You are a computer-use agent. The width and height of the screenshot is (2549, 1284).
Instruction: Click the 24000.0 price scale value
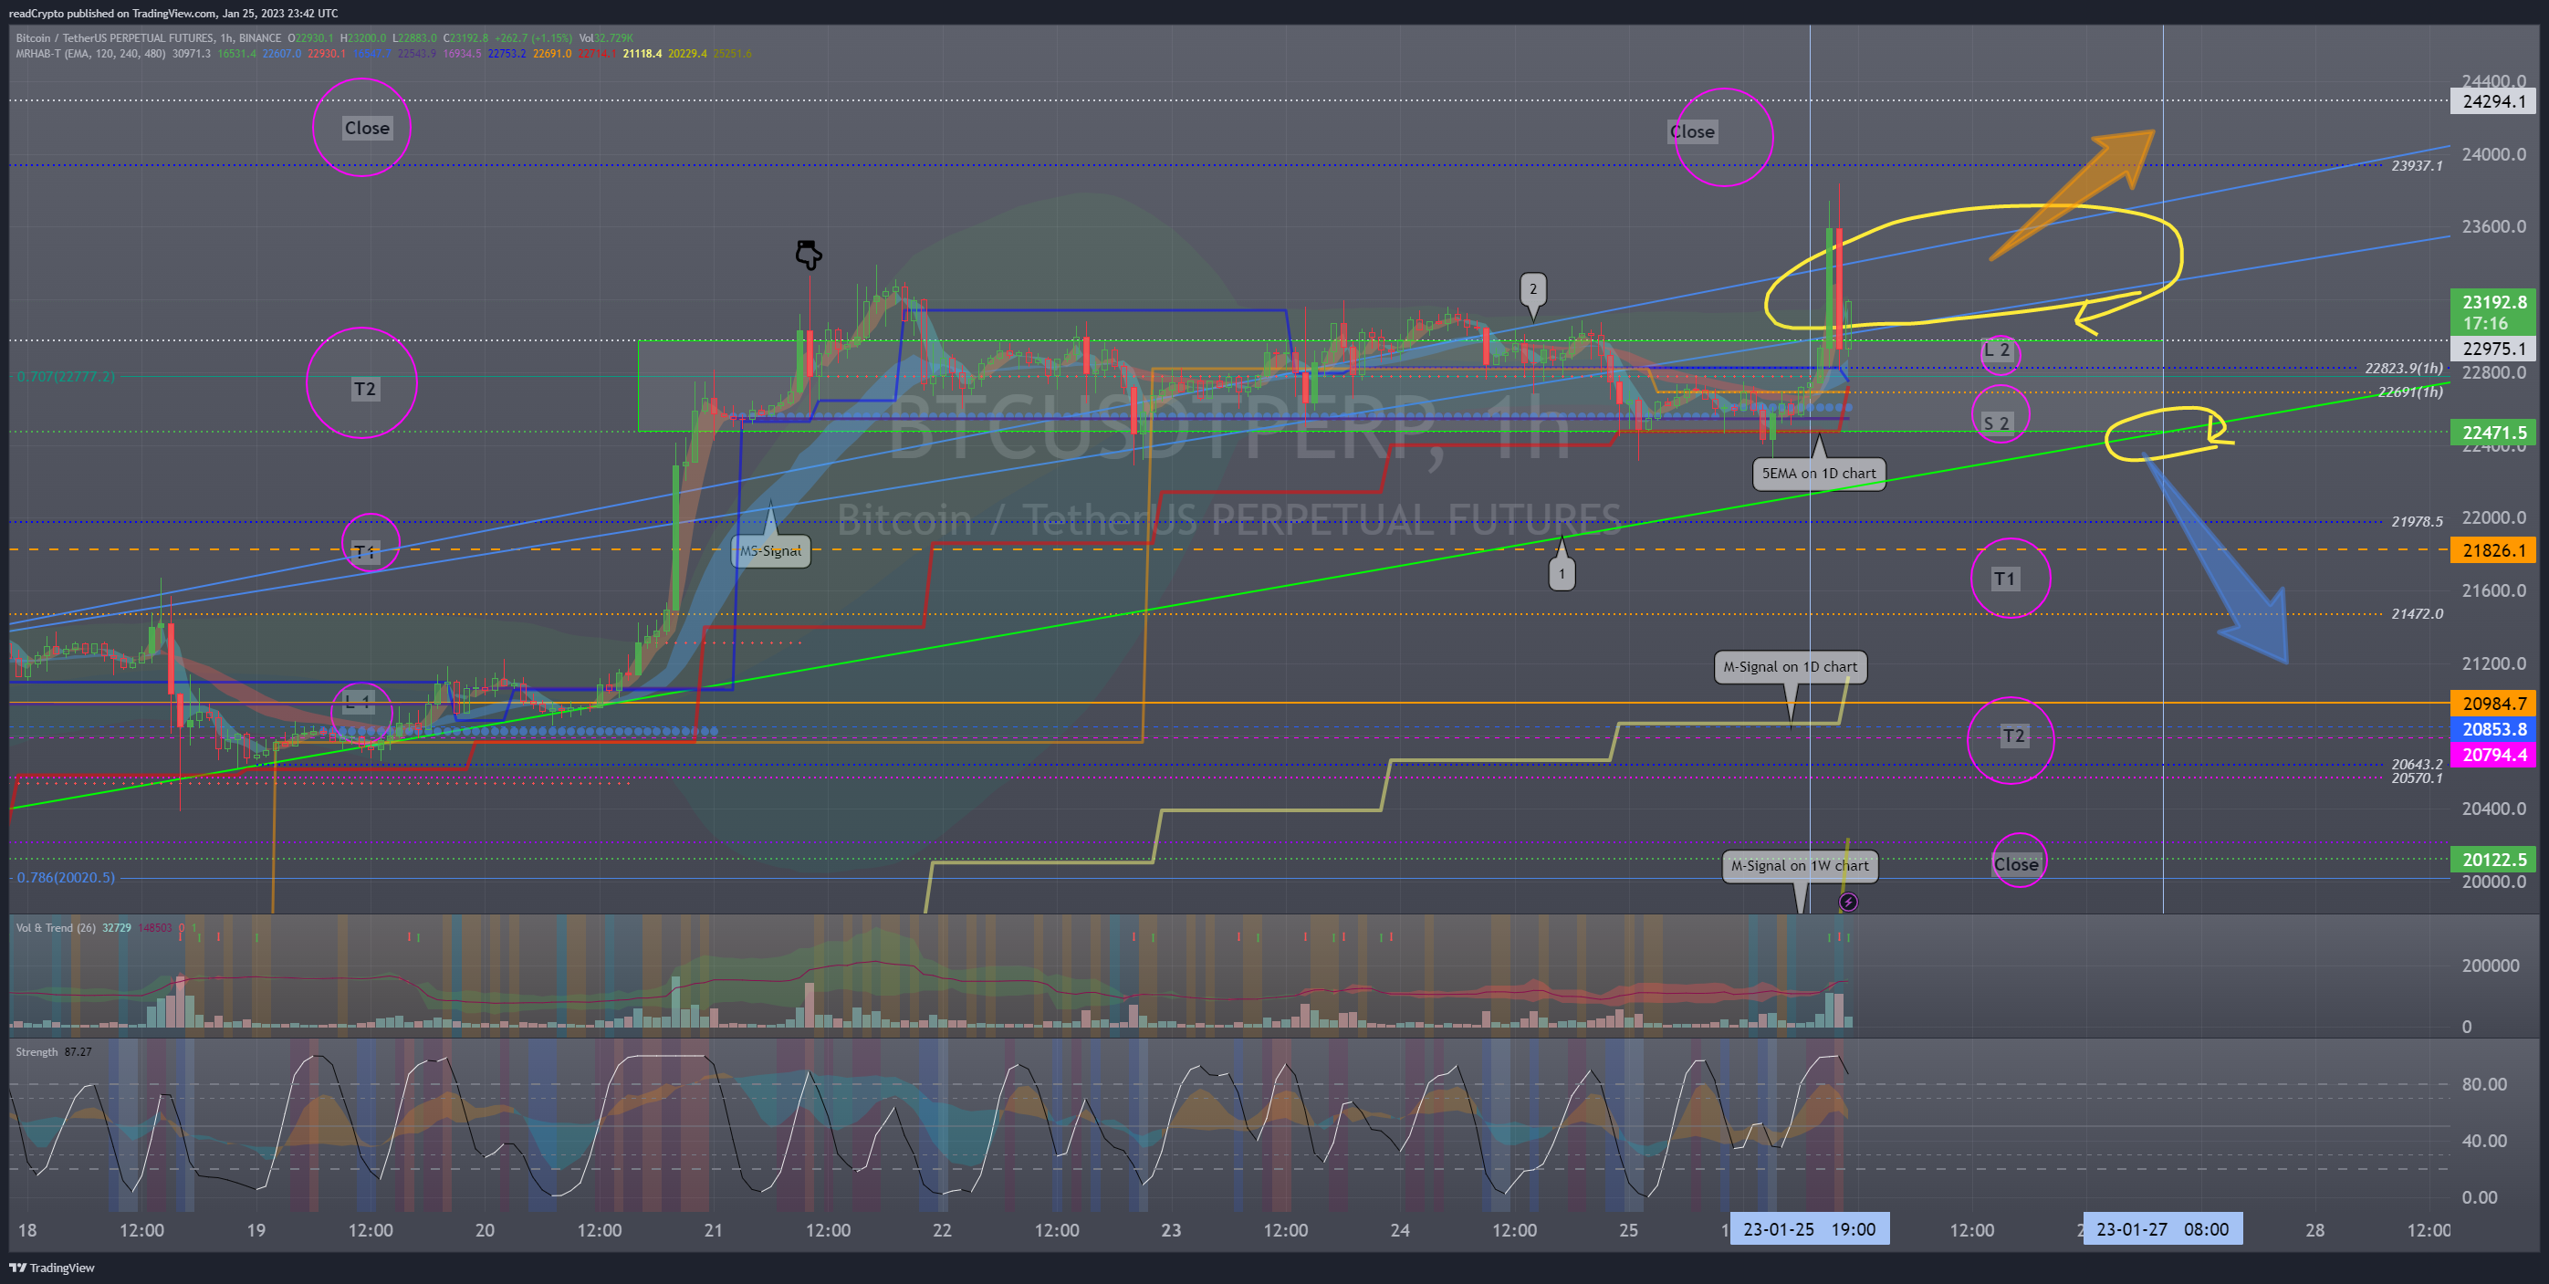tap(2493, 154)
